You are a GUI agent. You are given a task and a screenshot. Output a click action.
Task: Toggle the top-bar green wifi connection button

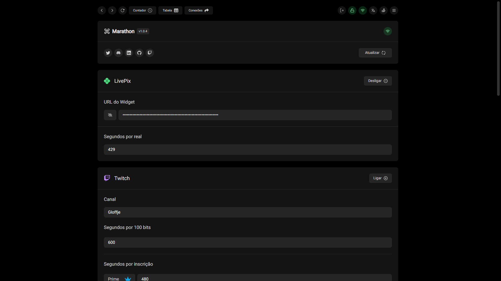point(363,10)
